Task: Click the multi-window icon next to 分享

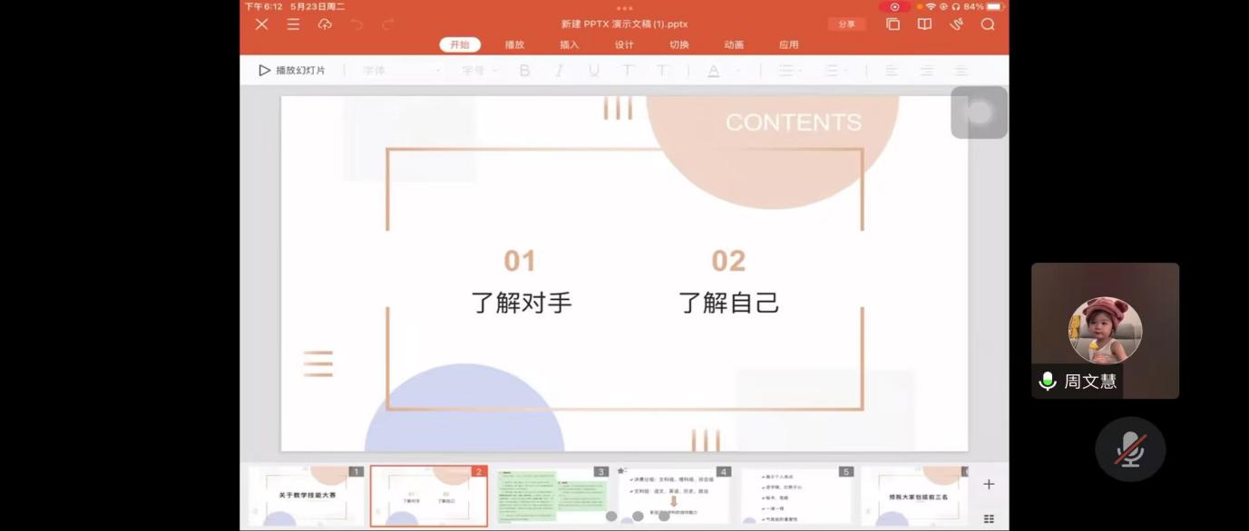Action: [893, 24]
